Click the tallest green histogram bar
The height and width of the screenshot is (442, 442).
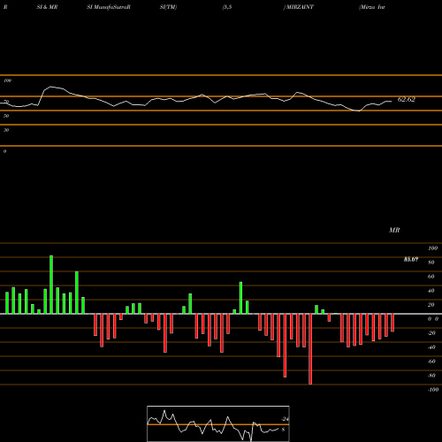click(x=51, y=285)
